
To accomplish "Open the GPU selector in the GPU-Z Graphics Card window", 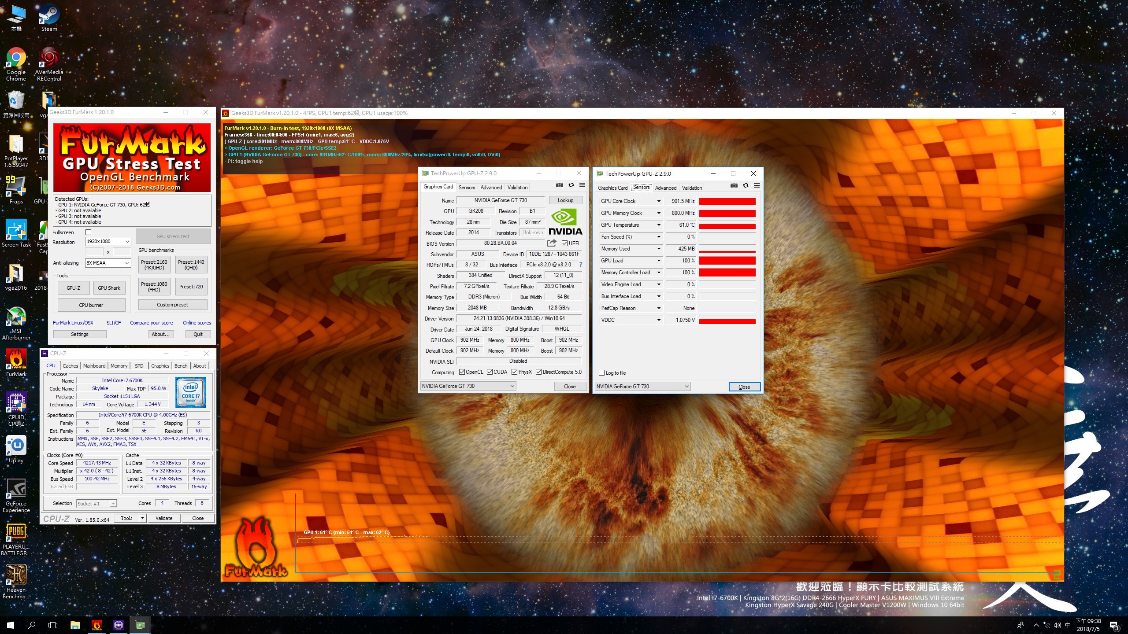I will (x=468, y=386).
